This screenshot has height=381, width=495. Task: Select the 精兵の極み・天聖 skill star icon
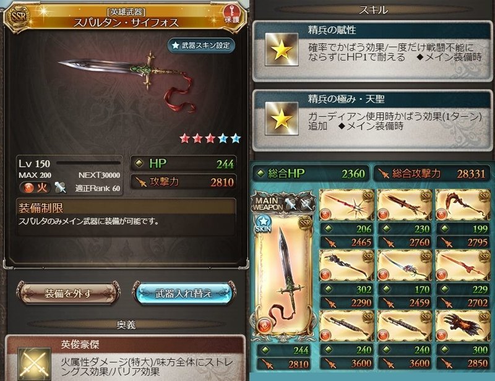tap(282, 118)
